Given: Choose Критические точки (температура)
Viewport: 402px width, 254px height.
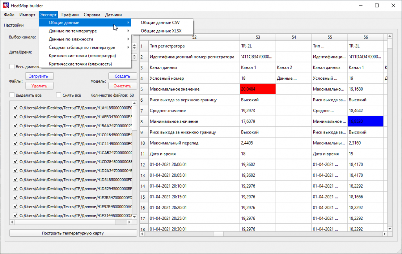Looking at the screenshot, I should (85, 56).
